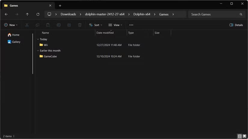Click the search magnifier icon
Image resolution: width=248 pixels, height=139 pixels.
tap(241, 14)
